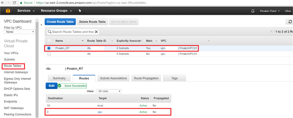This screenshot has height=118, width=293.
Task: Open Elastic IPs in sidebar
Action: click(x=11, y=95)
